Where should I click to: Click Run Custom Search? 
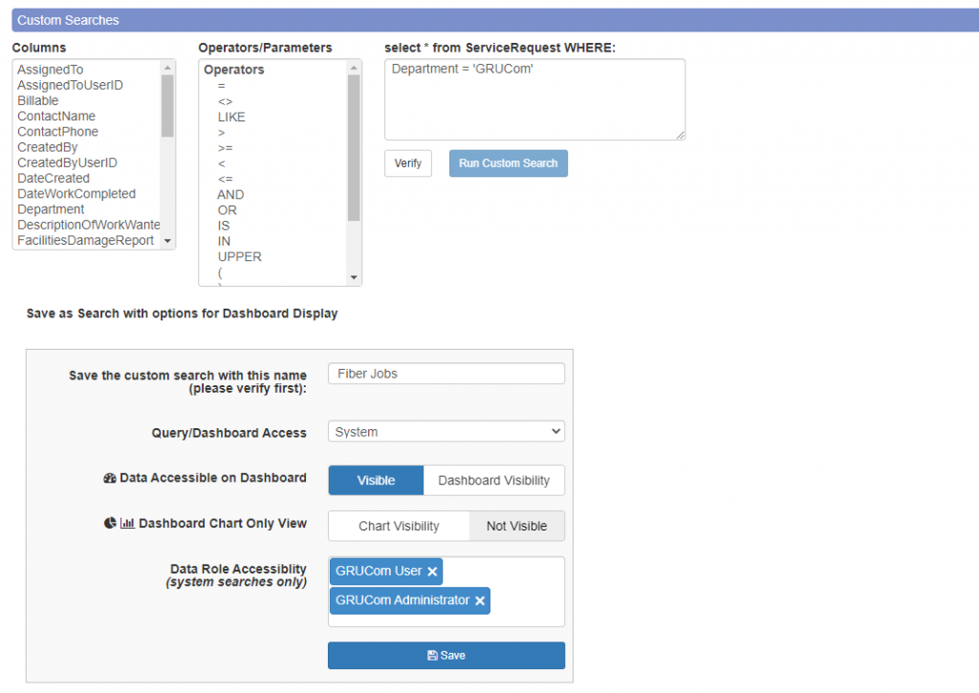(508, 163)
